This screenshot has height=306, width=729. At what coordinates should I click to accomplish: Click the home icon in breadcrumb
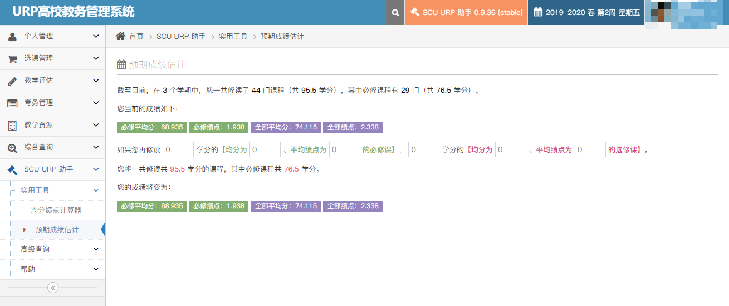(120, 36)
